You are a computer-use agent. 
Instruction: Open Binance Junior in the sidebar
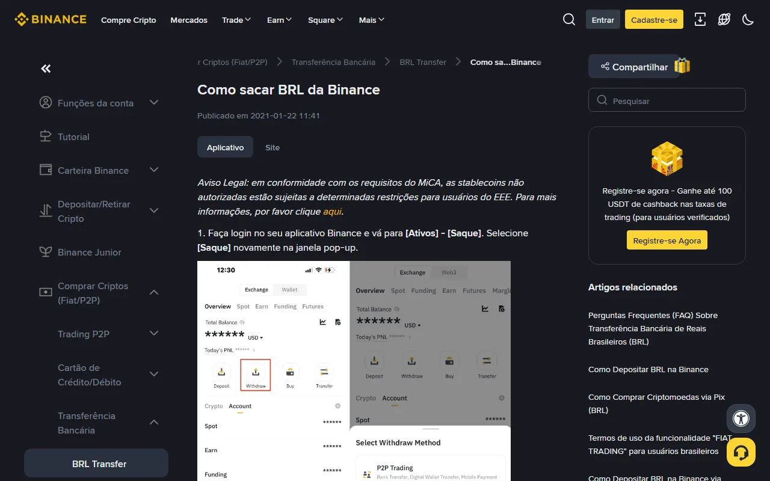click(x=90, y=252)
